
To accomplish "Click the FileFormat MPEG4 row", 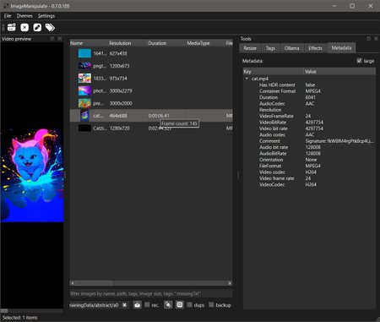I will click(309, 166).
